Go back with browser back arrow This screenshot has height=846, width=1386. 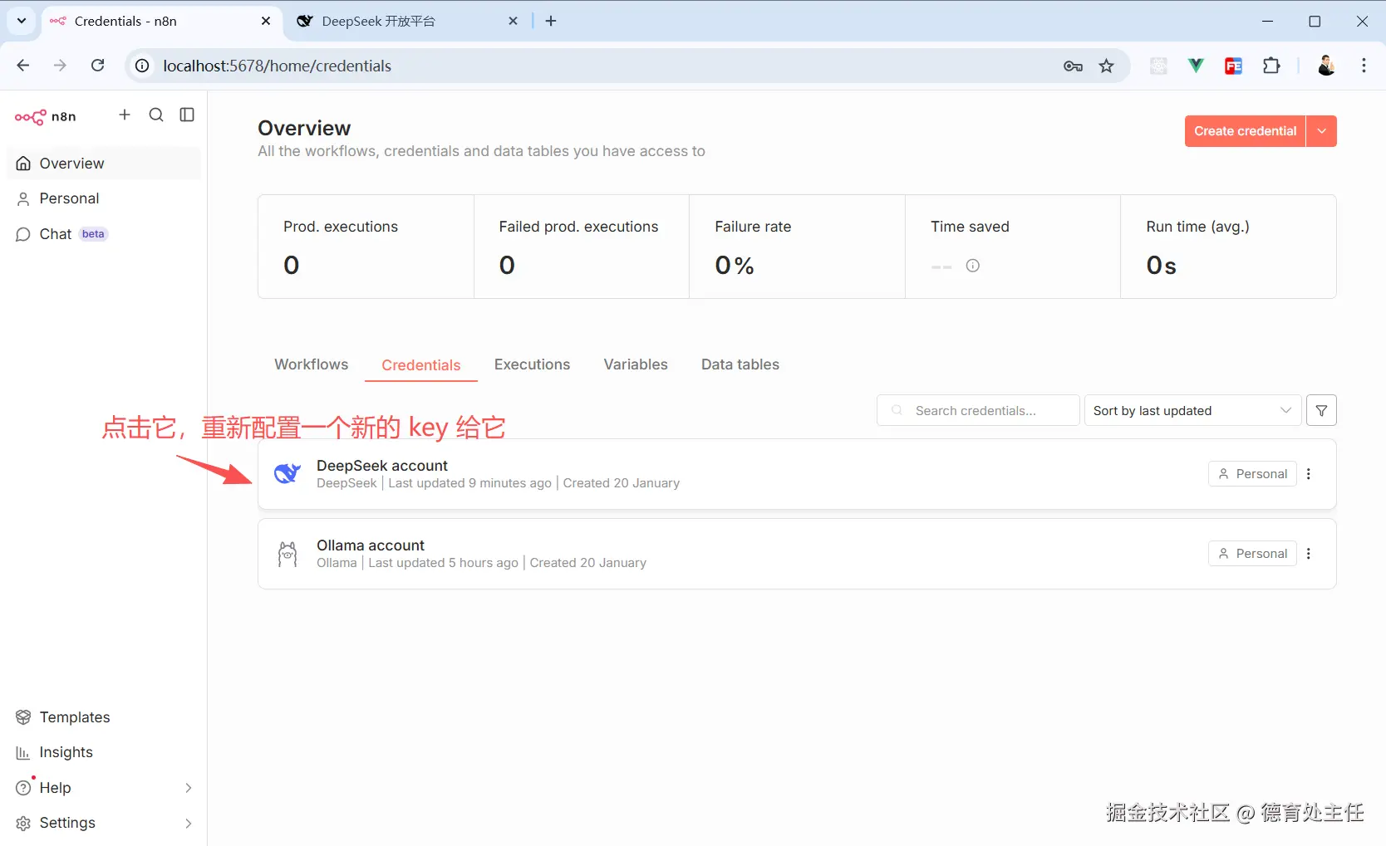23,66
